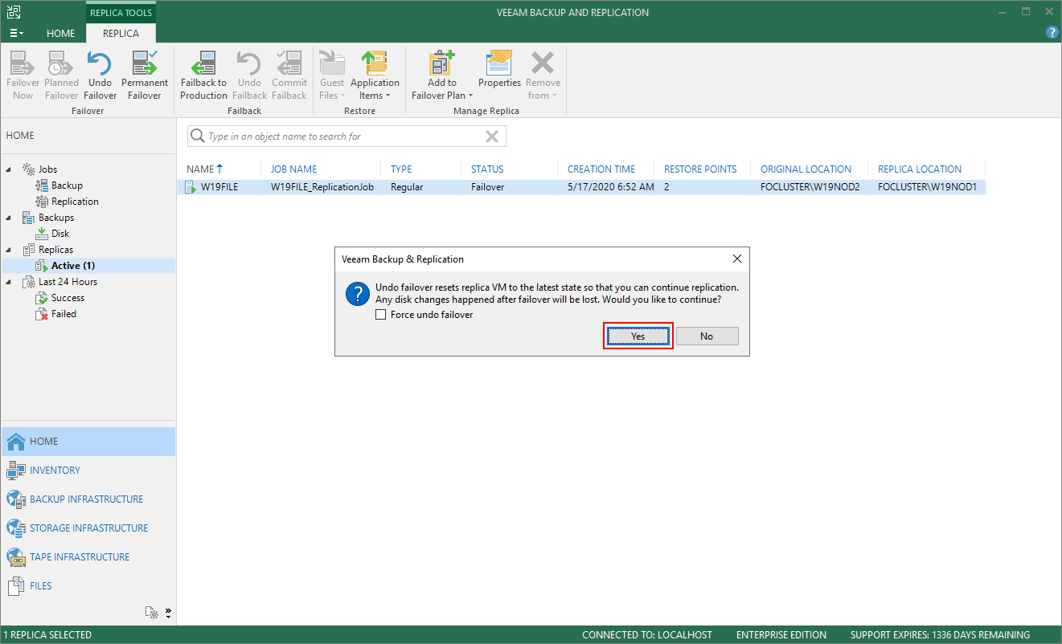1062x644 pixels.
Task: Click CONNECTED TO: LOCALHOST in status bar
Action: point(647,635)
